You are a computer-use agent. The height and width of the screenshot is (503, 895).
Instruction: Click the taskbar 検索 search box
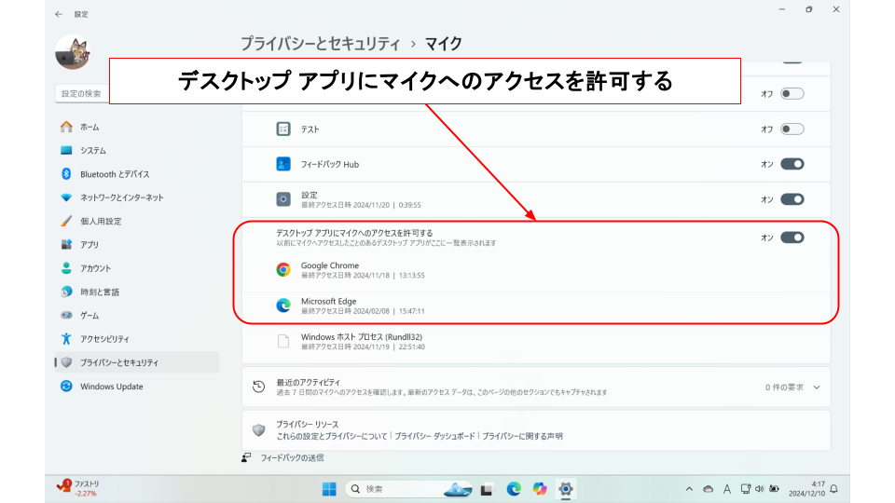(390, 489)
